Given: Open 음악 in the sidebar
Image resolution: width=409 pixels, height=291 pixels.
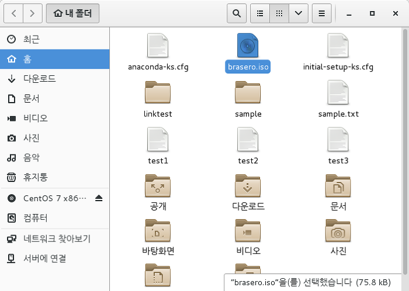Looking at the screenshot, I should (55, 157).
